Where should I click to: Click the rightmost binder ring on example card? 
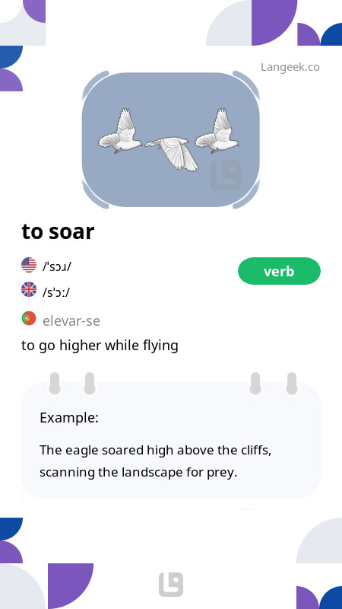point(292,384)
